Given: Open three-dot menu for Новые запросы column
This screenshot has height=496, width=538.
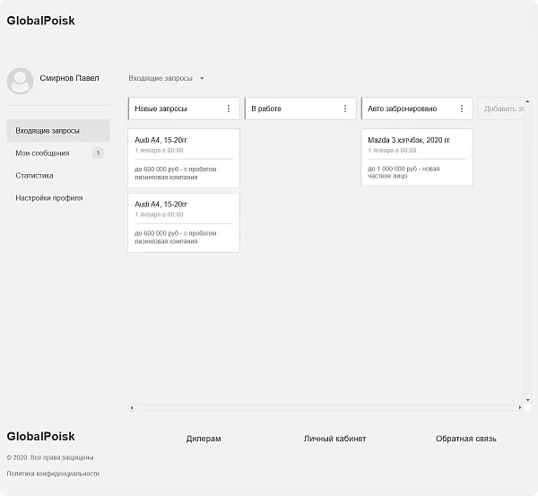Looking at the screenshot, I should click(228, 109).
